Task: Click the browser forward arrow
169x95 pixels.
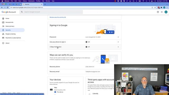Action: 5,7
